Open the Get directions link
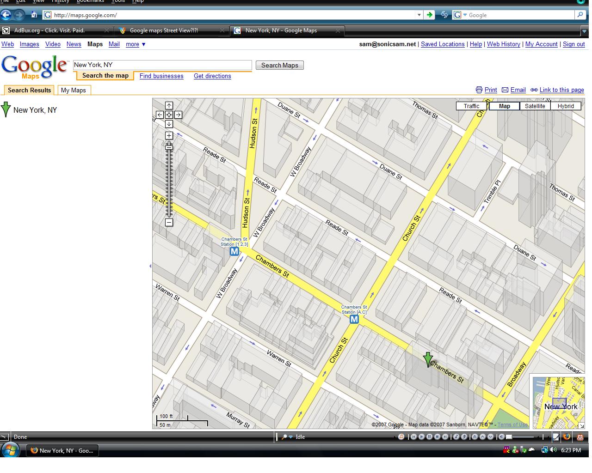This screenshot has width=592, height=473. (212, 76)
